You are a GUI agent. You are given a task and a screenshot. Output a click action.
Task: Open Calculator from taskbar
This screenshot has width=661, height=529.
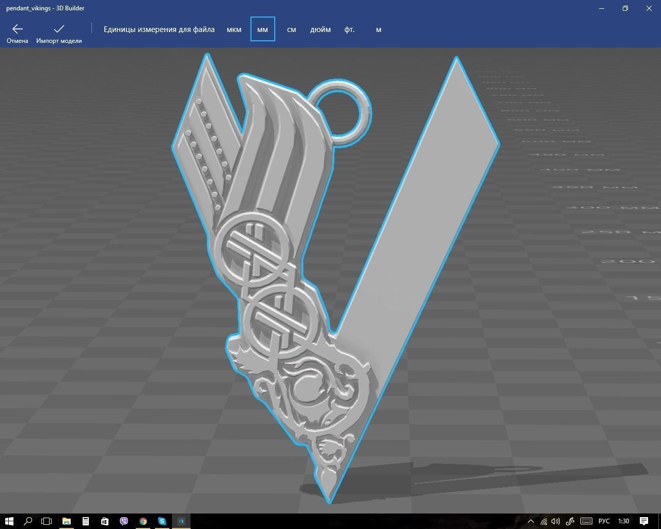86,521
